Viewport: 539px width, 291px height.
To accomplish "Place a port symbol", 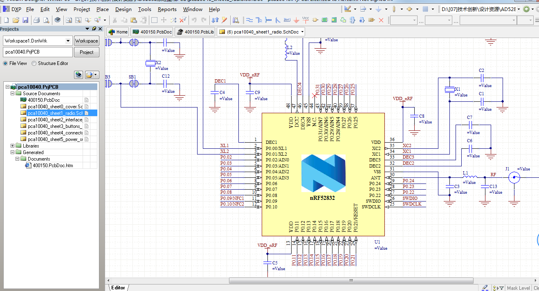I will click(x=315, y=20).
